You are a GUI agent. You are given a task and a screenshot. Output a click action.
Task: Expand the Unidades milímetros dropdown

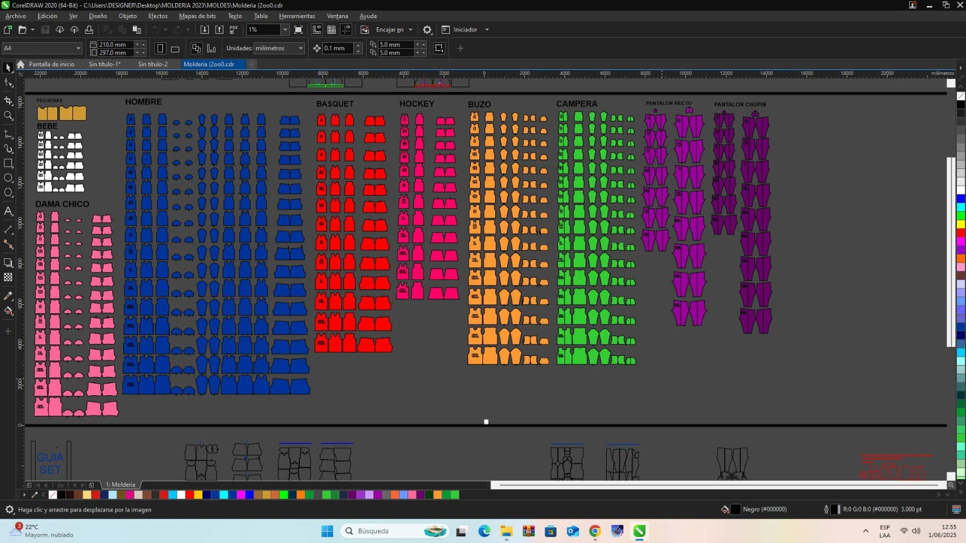[x=301, y=48]
